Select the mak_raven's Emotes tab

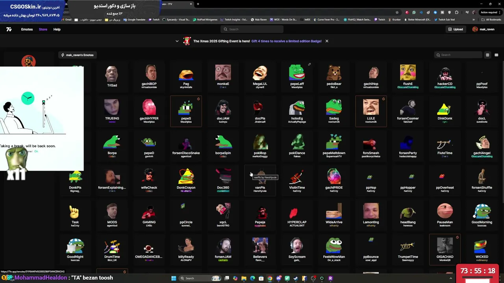point(77,55)
